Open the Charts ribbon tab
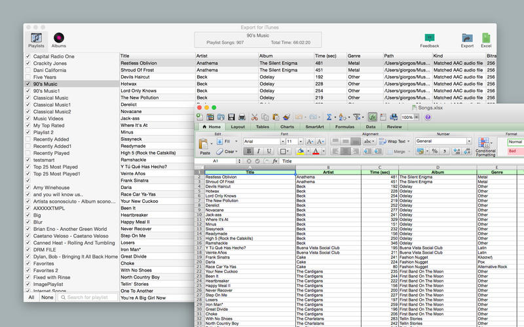This screenshot has width=524, height=327. coord(287,127)
